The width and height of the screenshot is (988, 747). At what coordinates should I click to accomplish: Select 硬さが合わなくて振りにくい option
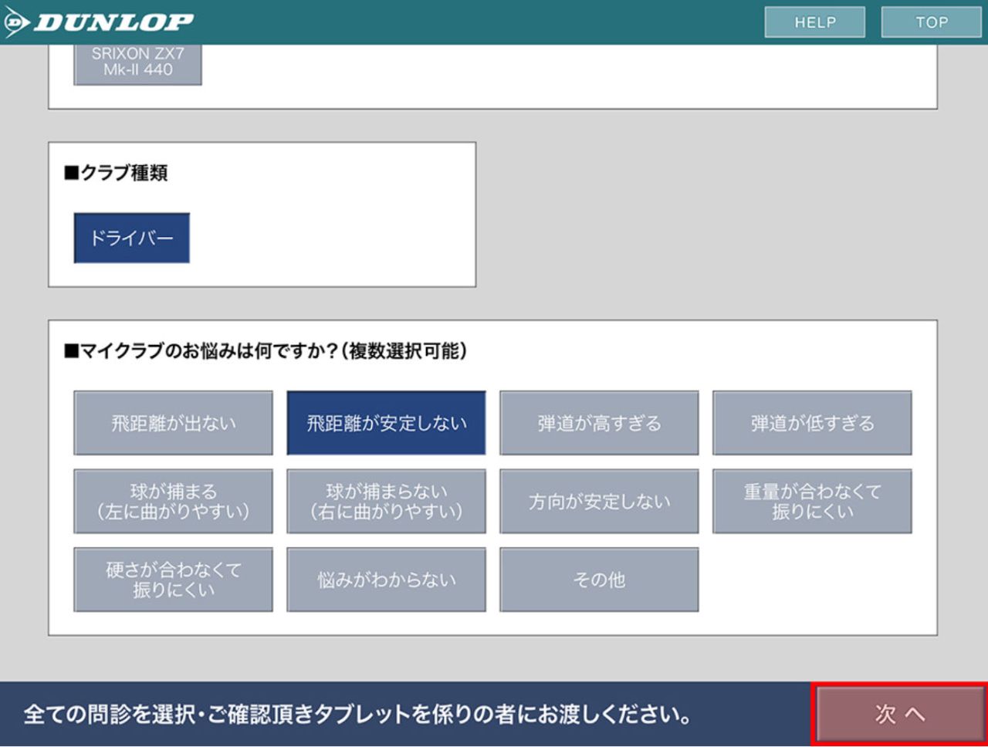tap(173, 580)
